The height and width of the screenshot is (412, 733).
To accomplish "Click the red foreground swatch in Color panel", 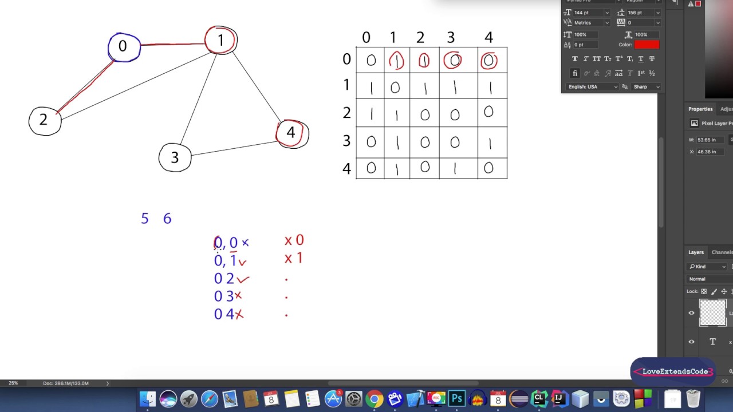I will [x=698, y=4].
